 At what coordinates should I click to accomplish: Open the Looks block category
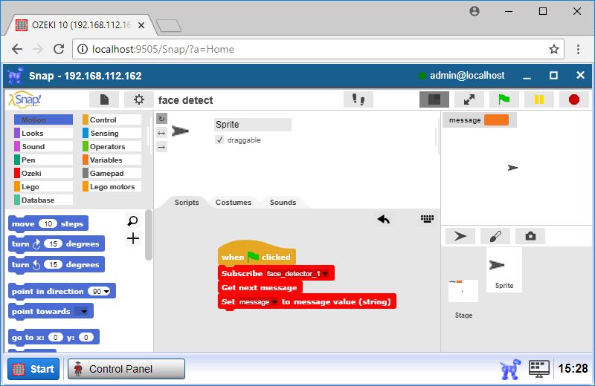pos(43,133)
